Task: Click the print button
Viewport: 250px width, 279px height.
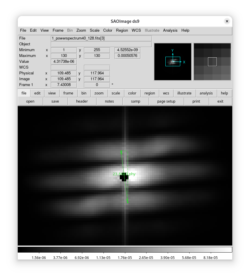Action: coord(196,101)
